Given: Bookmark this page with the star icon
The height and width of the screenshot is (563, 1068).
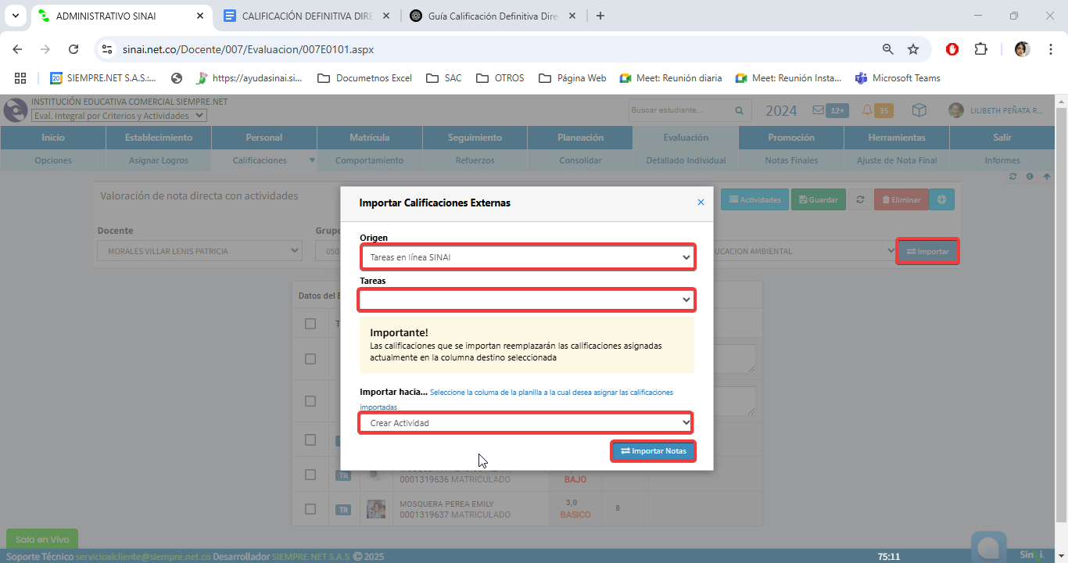Looking at the screenshot, I should pos(913,49).
